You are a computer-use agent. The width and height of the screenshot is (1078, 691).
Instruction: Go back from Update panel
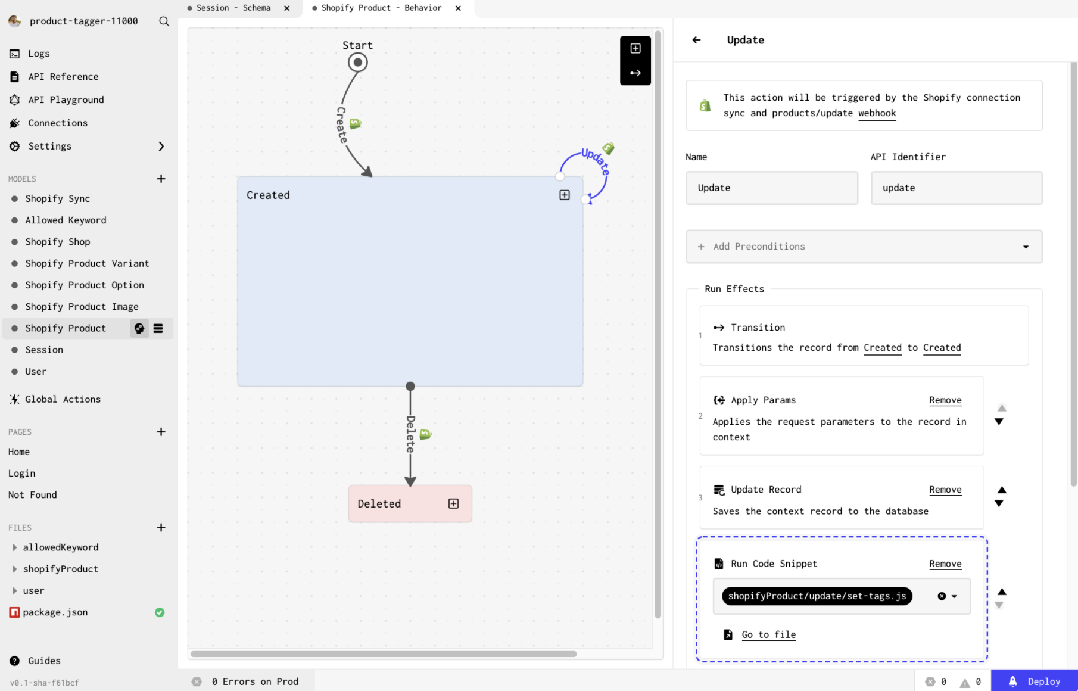(x=696, y=40)
